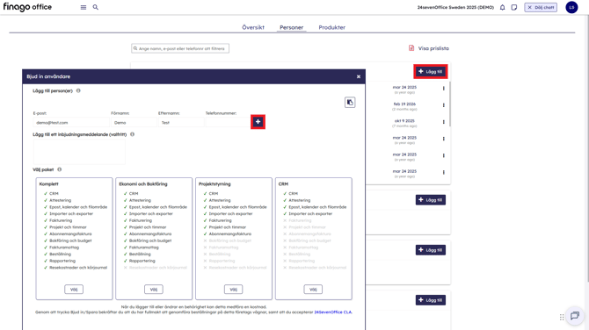This screenshot has width=589, height=330.
Task: Switch to Personer tab
Action: 292,27
